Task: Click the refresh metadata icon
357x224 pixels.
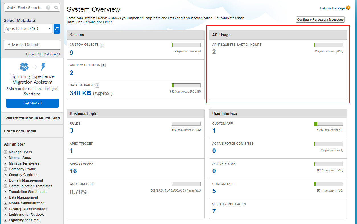Action: [57, 28]
